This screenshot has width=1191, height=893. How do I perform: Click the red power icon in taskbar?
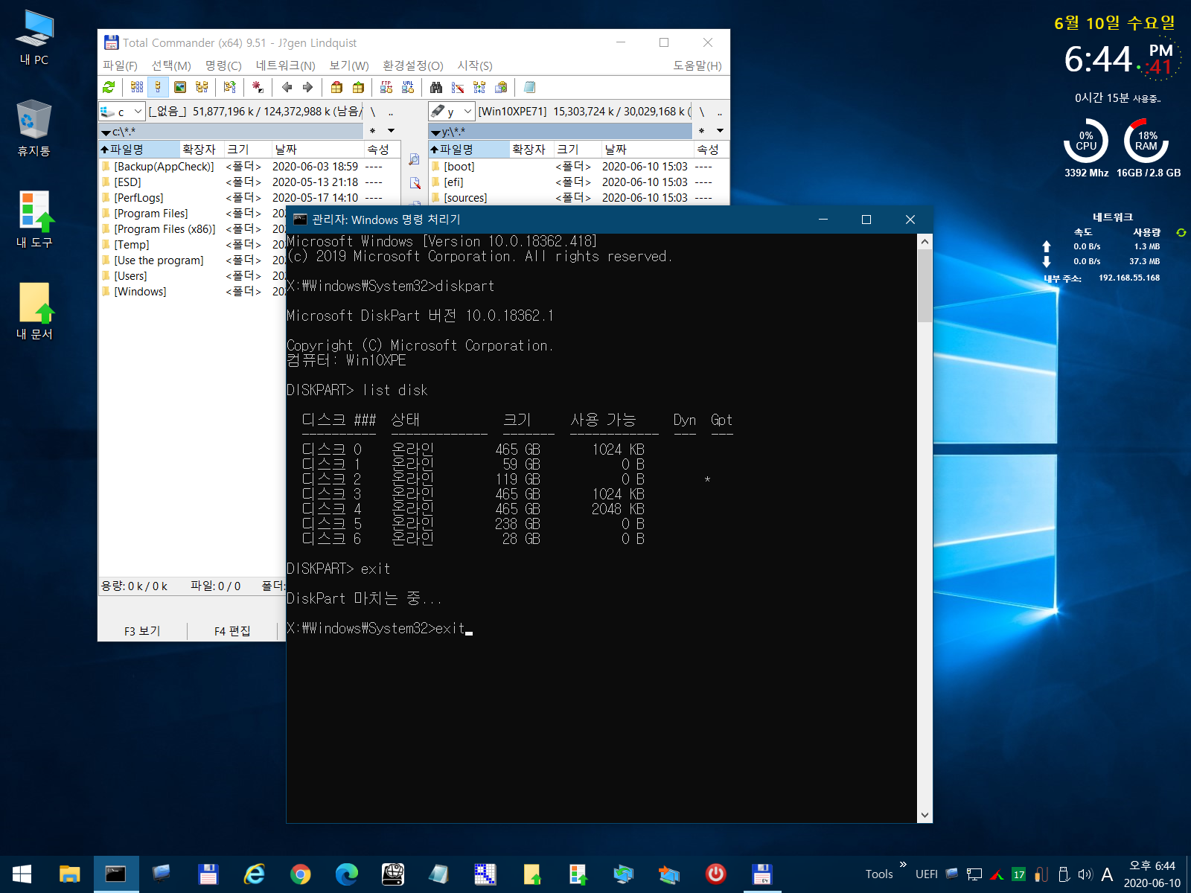click(716, 874)
